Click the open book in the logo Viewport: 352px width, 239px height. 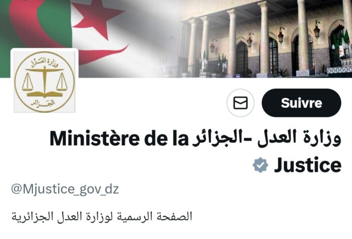tap(45, 94)
